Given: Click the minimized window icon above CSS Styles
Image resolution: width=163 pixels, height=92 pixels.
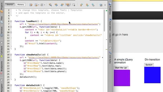Looking at the screenshot, I should pyautogui.click(x=110, y=48).
